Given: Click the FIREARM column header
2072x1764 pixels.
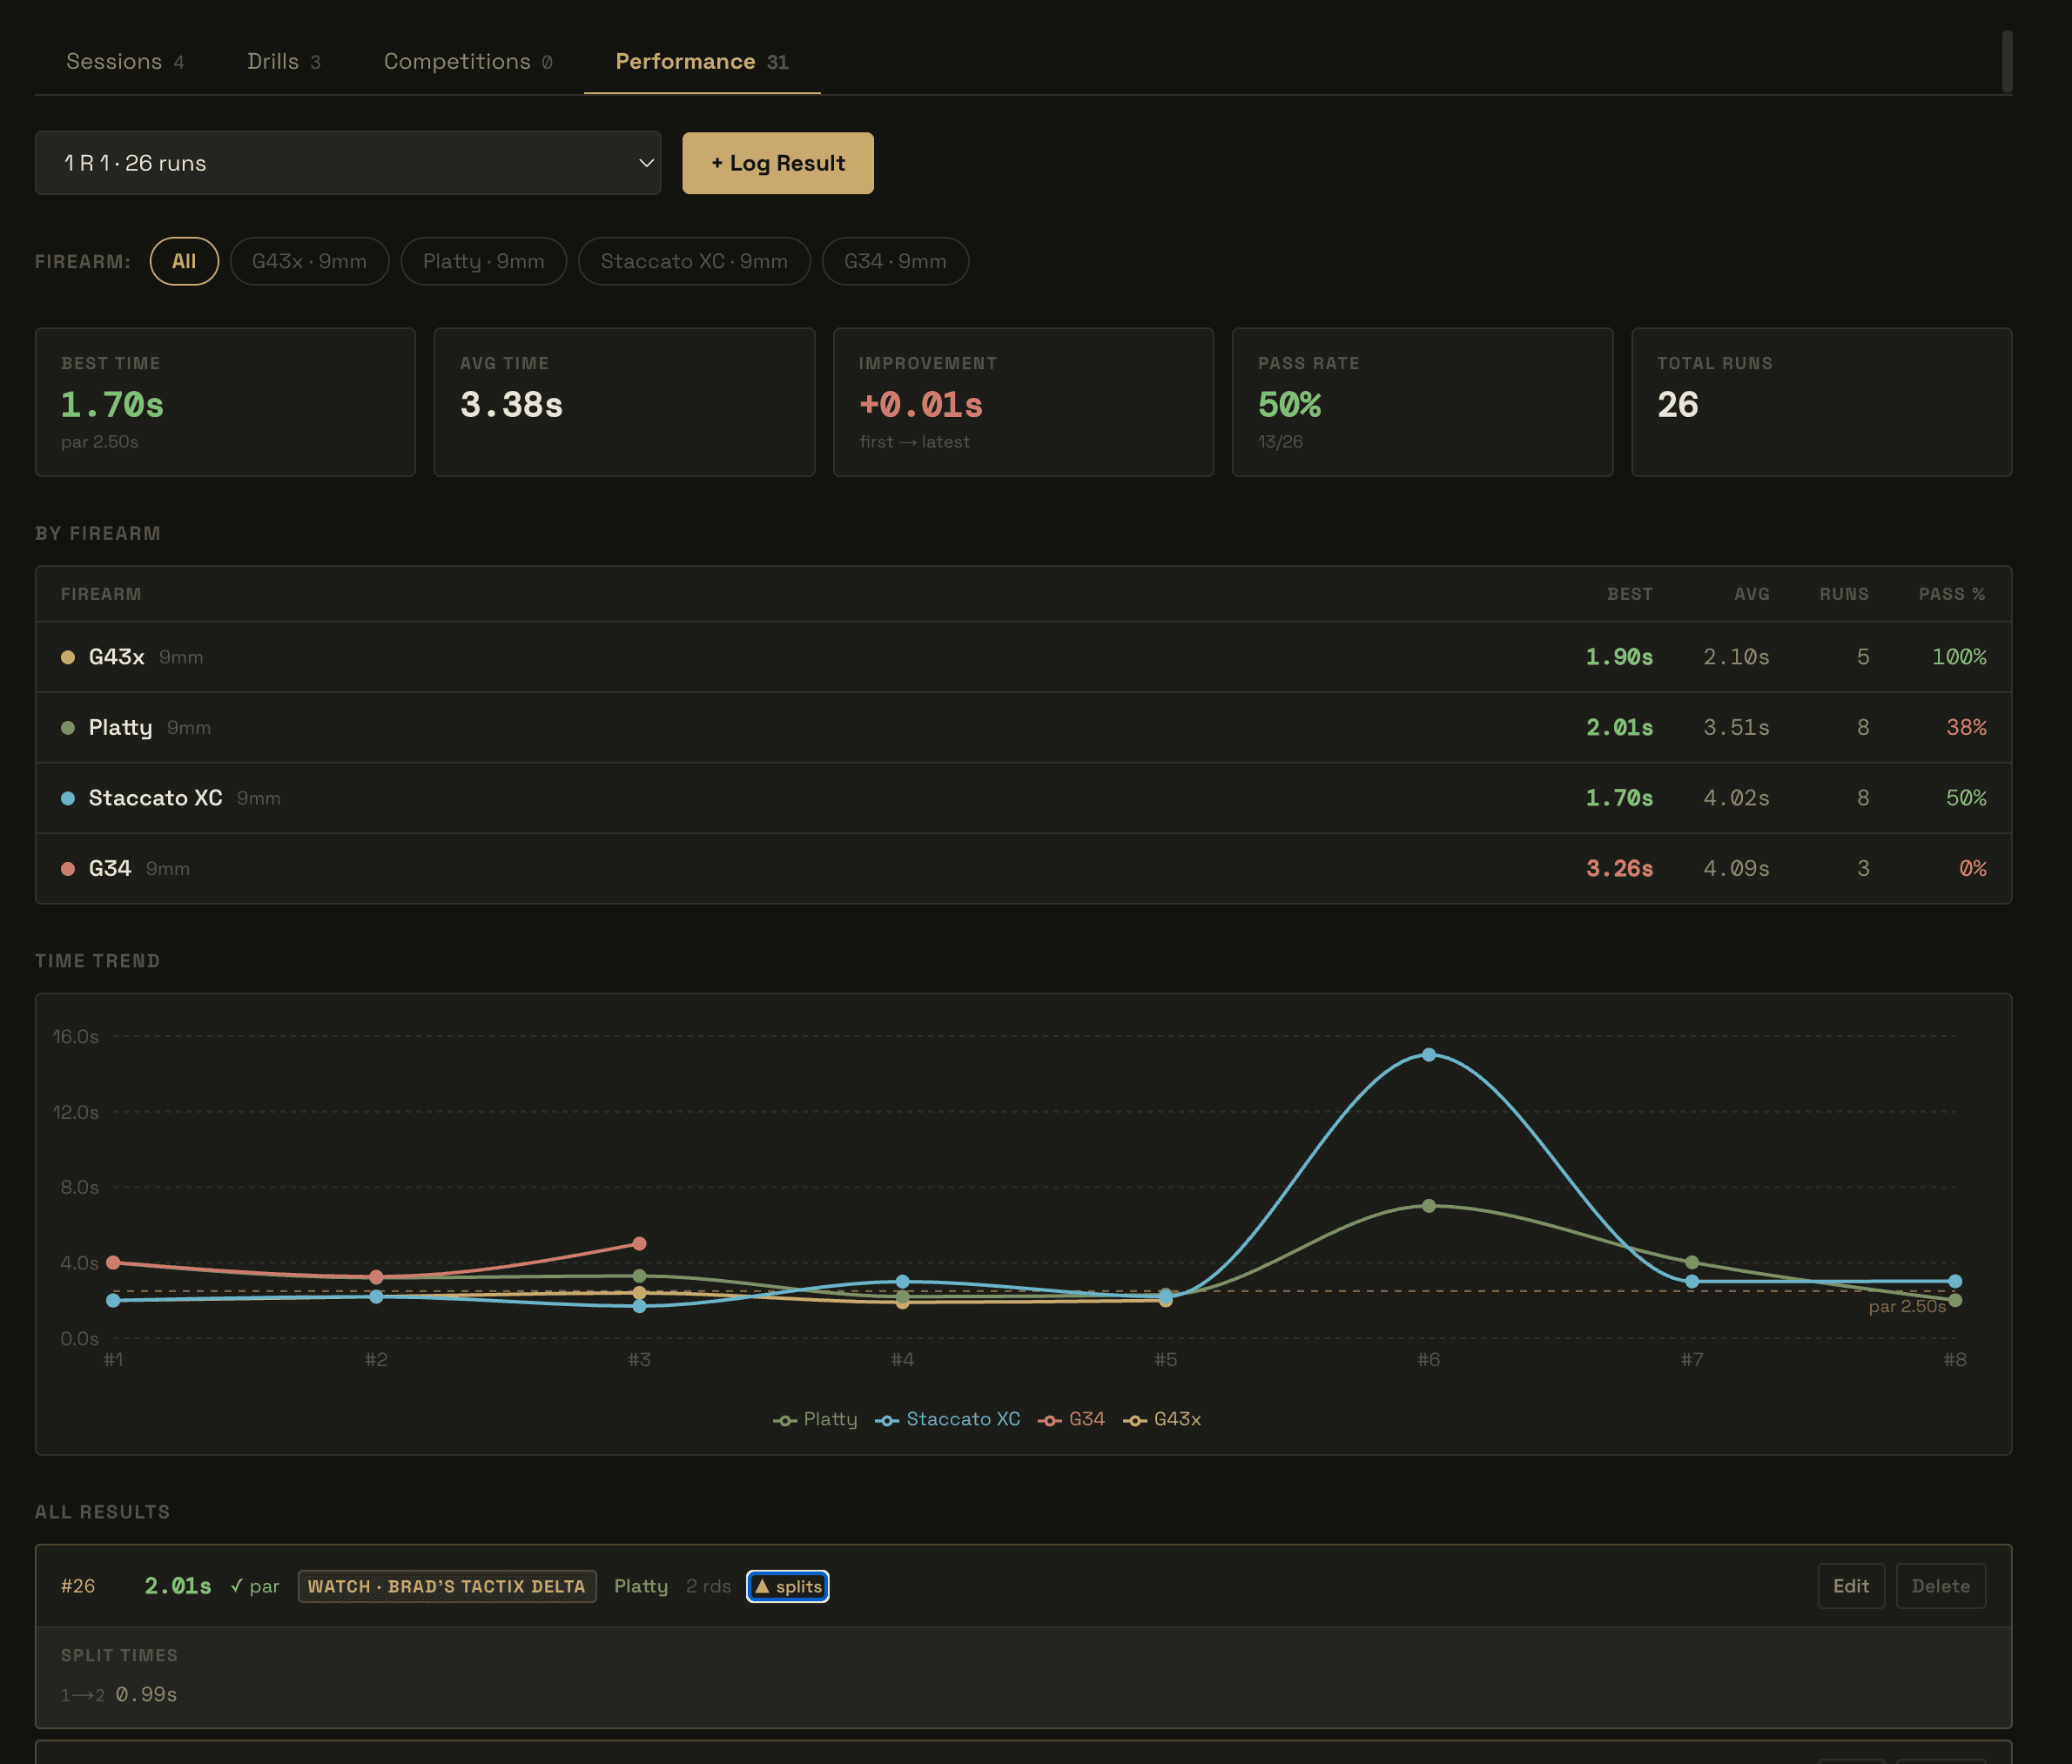Looking at the screenshot, I should pyautogui.click(x=101, y=594).
